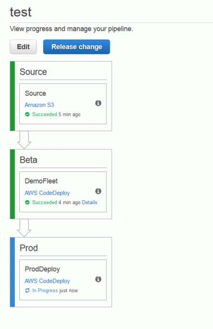This screenshot has width=213, height=329.
Task: Click the transition arrow between Source and Beta
Action: click(24, 140)
